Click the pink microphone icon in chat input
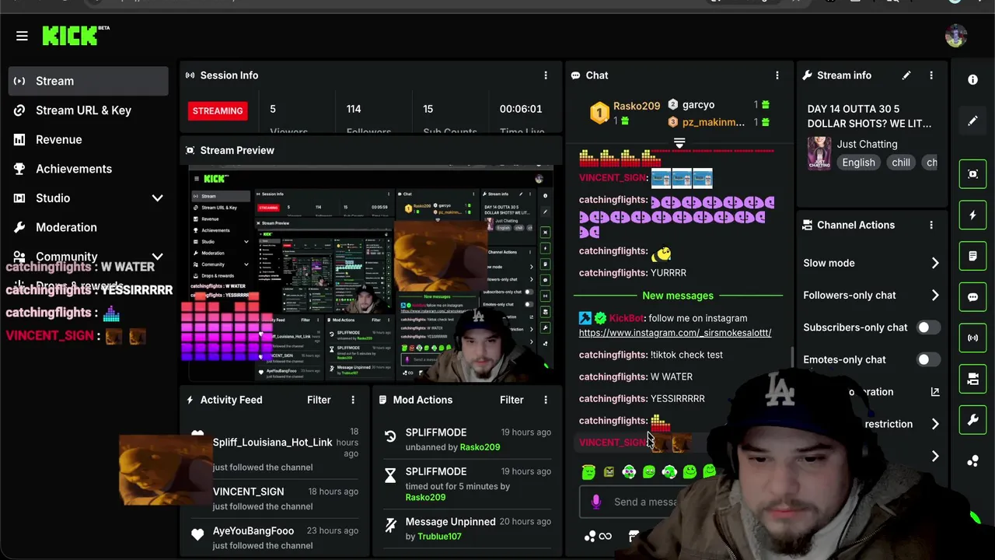The image size is (995, 560). click(x=595, y=502)
